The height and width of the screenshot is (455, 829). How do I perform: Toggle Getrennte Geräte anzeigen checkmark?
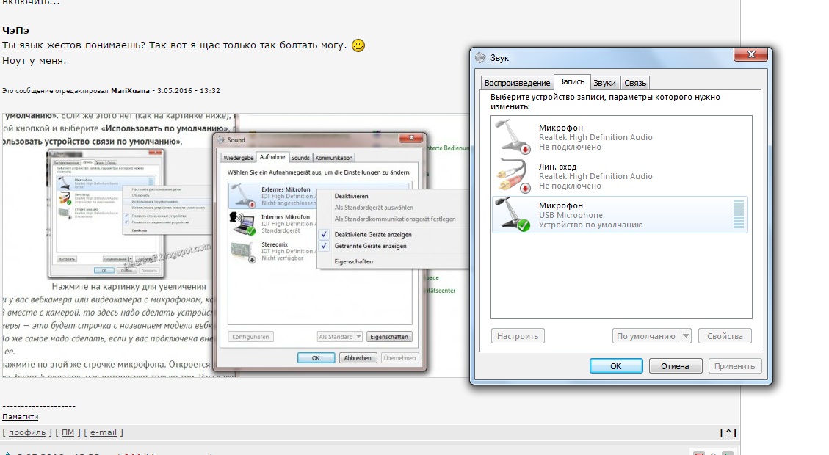(x=325, y=246)
